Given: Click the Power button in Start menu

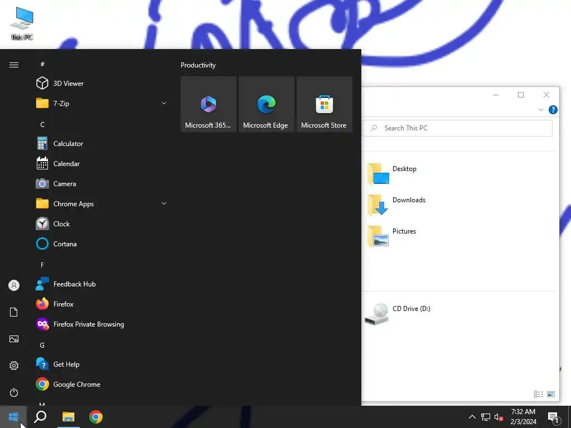Looking at the screenshot, I should coord(14,392).
